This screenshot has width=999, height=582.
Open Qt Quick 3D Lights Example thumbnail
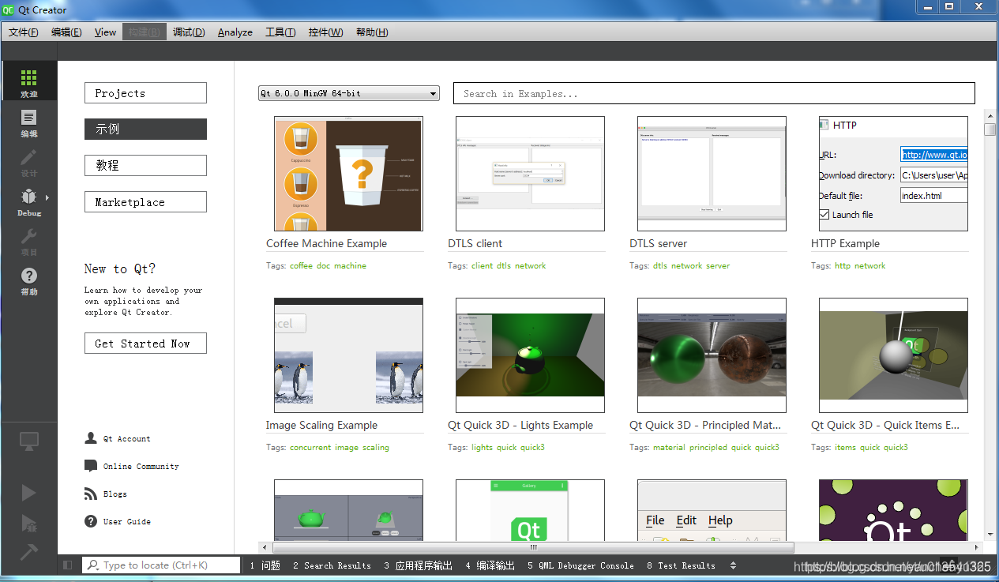(530, 355)
